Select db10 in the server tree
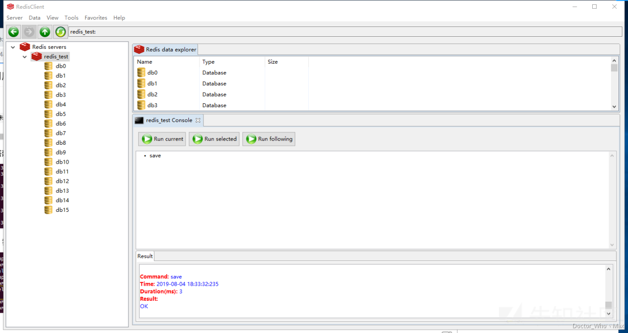Viewport: 628px width, 333px height. pyautogui.click(x=62, y=162)
